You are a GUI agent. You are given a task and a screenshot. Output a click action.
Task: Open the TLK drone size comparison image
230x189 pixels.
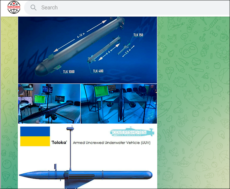point(87,50)
